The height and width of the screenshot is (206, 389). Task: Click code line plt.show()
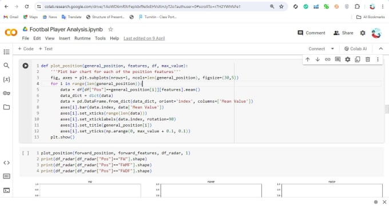[x=62, y=137]
